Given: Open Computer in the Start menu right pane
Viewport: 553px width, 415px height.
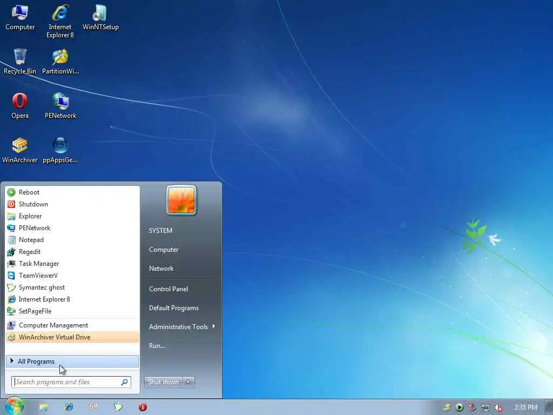Looking at the screenshot, I should coord(164,250).
